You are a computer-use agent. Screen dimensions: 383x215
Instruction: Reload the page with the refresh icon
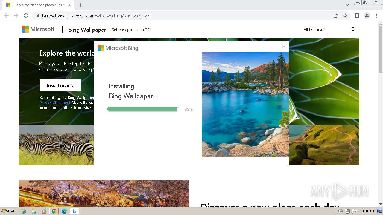click(x=26, y=16)
